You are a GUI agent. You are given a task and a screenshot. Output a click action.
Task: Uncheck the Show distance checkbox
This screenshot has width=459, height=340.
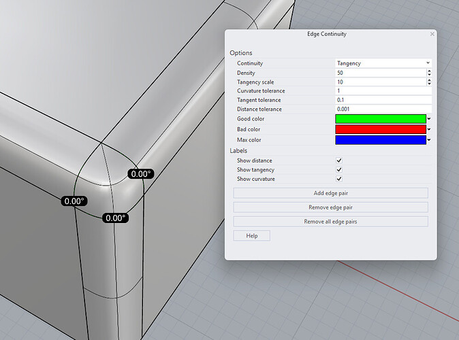click(339, 160)
